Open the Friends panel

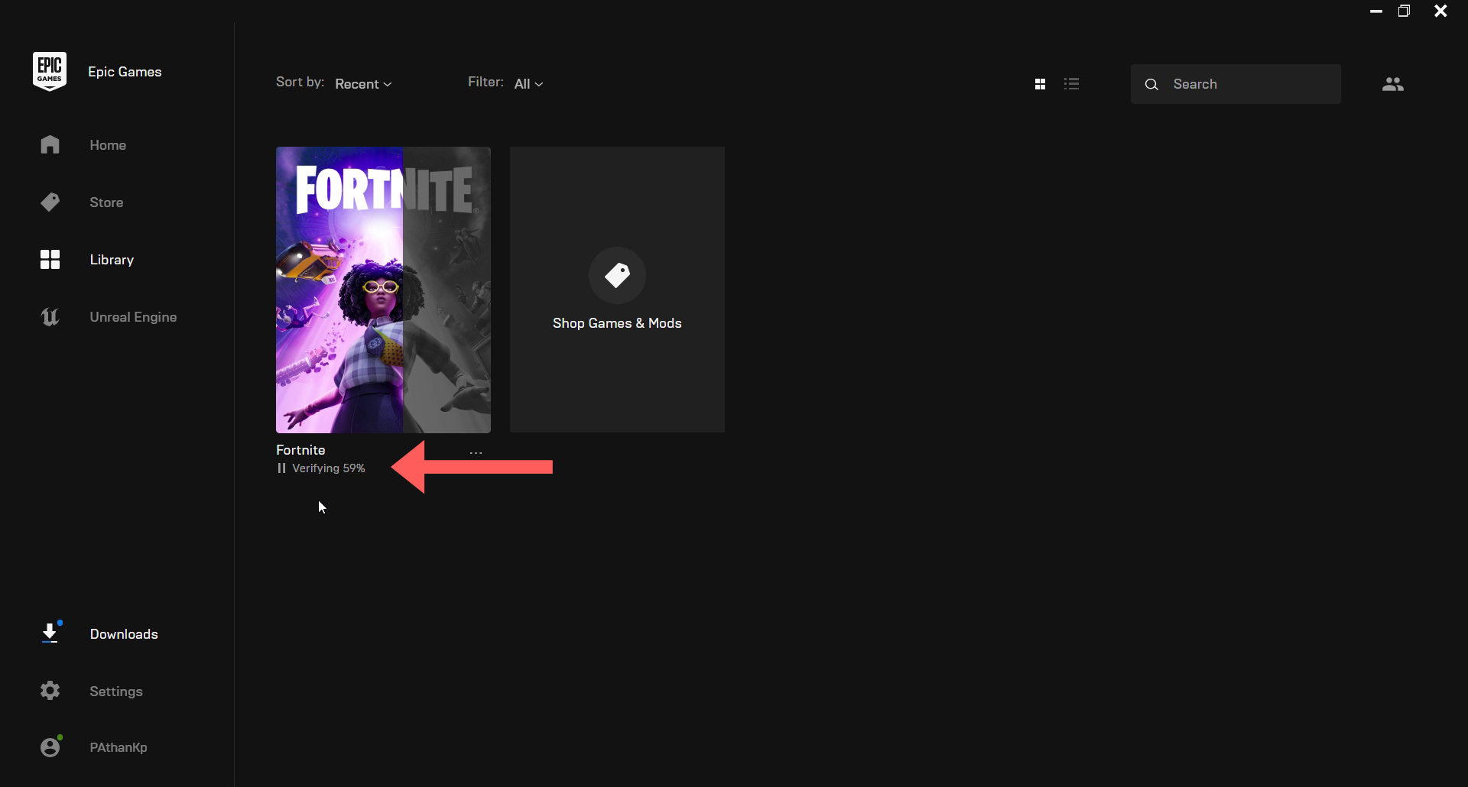click(1392, 84)
